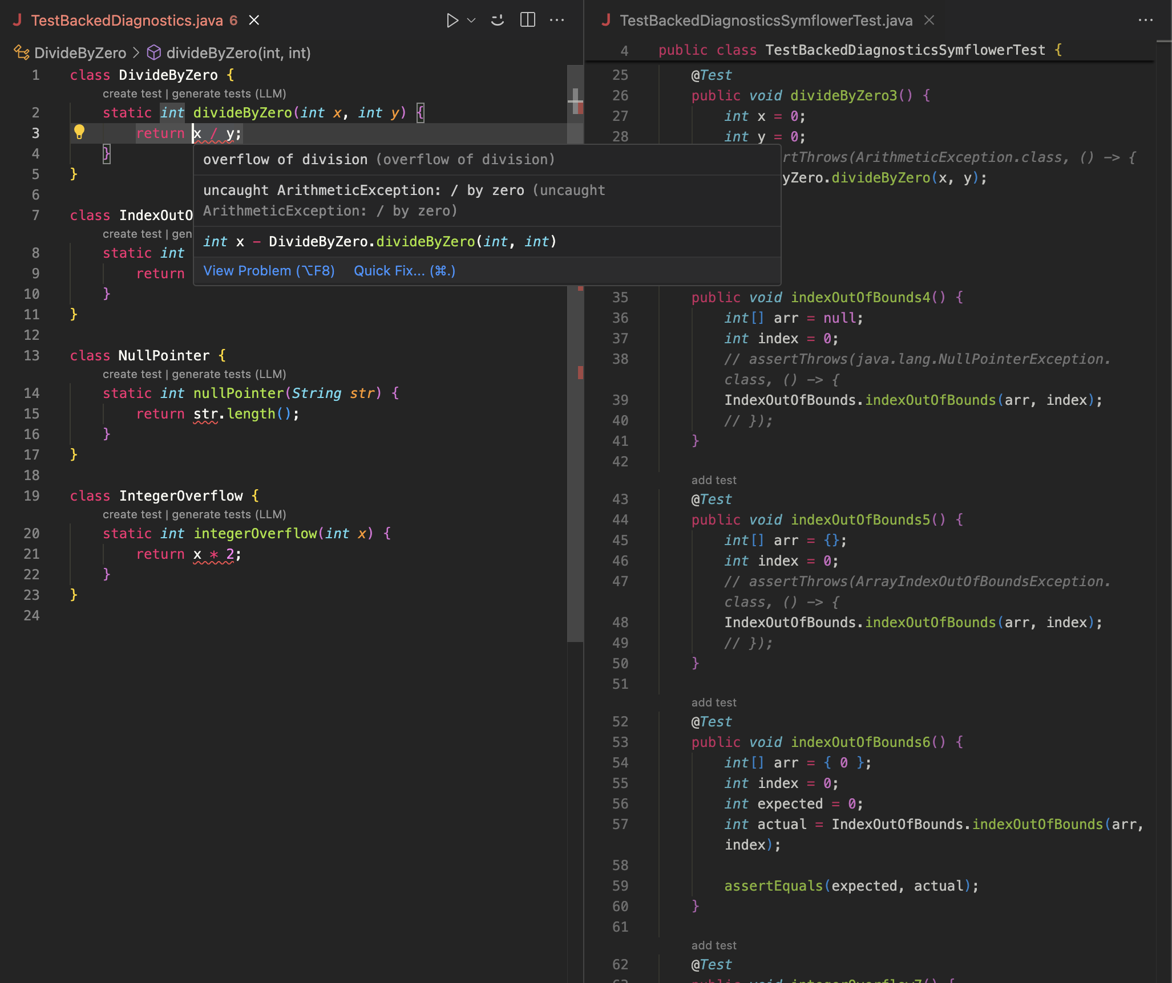Click 'add test' lens above indexOutOfBounds6
Screen dimensions: 1172x983
point(714,702)
